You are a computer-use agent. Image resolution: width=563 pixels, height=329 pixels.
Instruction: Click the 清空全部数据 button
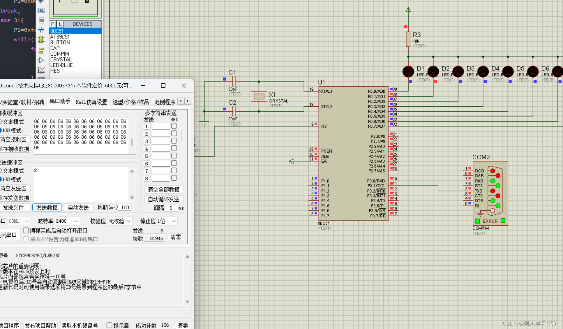pyautogui.click(x=163, y=190)
